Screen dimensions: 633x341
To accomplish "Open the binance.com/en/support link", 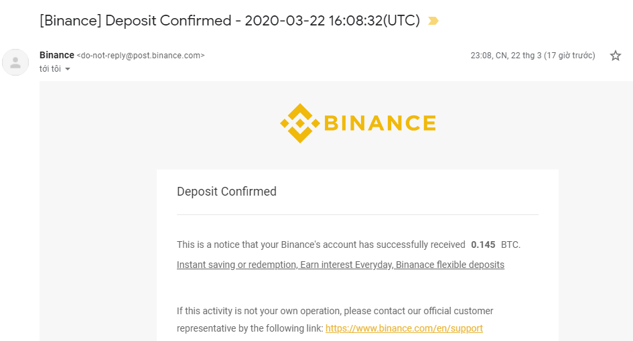I will coord(404,328).
